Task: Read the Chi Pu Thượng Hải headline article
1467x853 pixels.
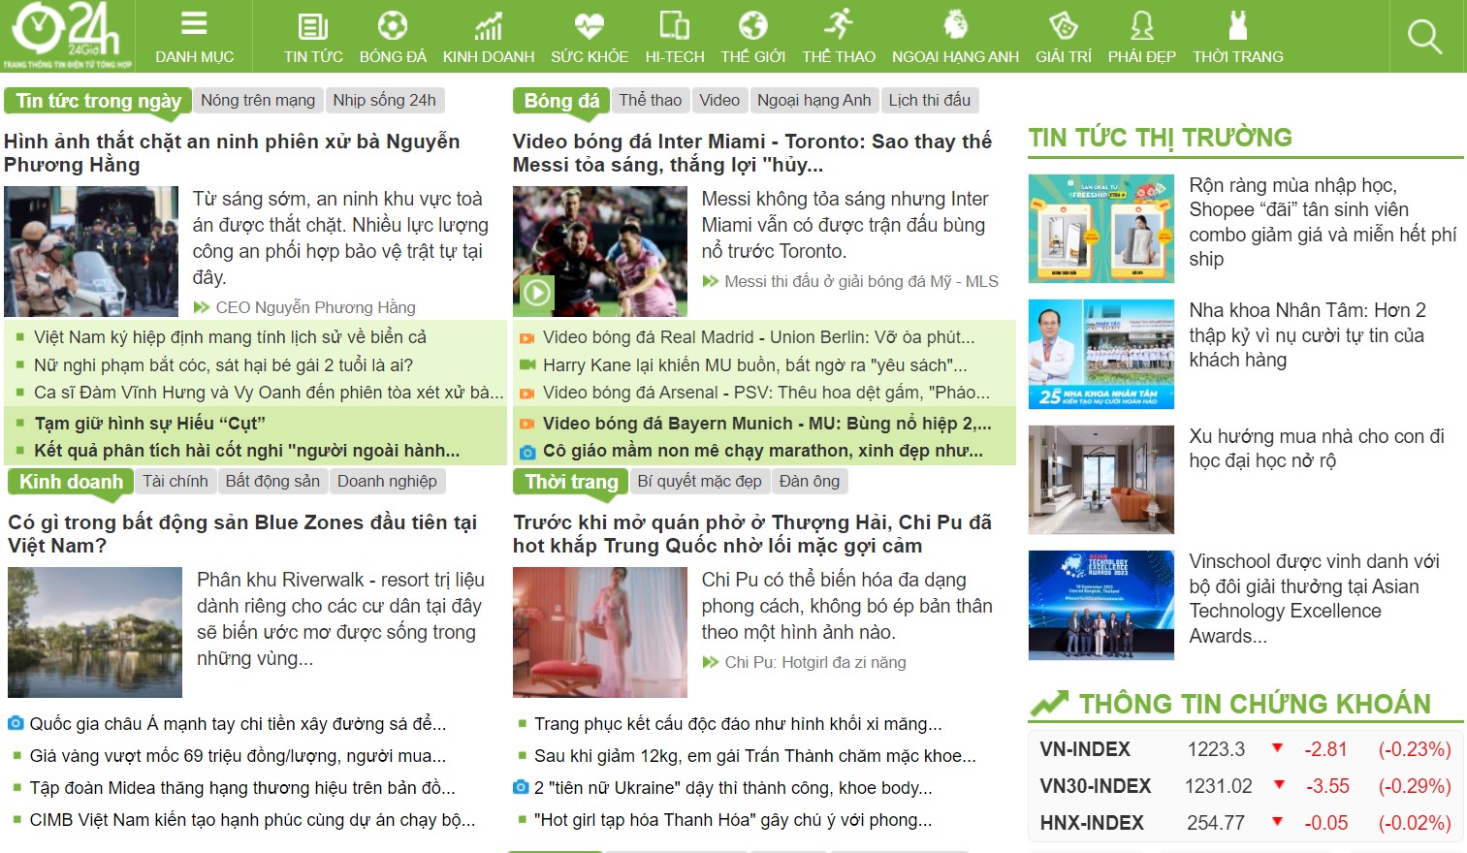Action: [752, 534]
